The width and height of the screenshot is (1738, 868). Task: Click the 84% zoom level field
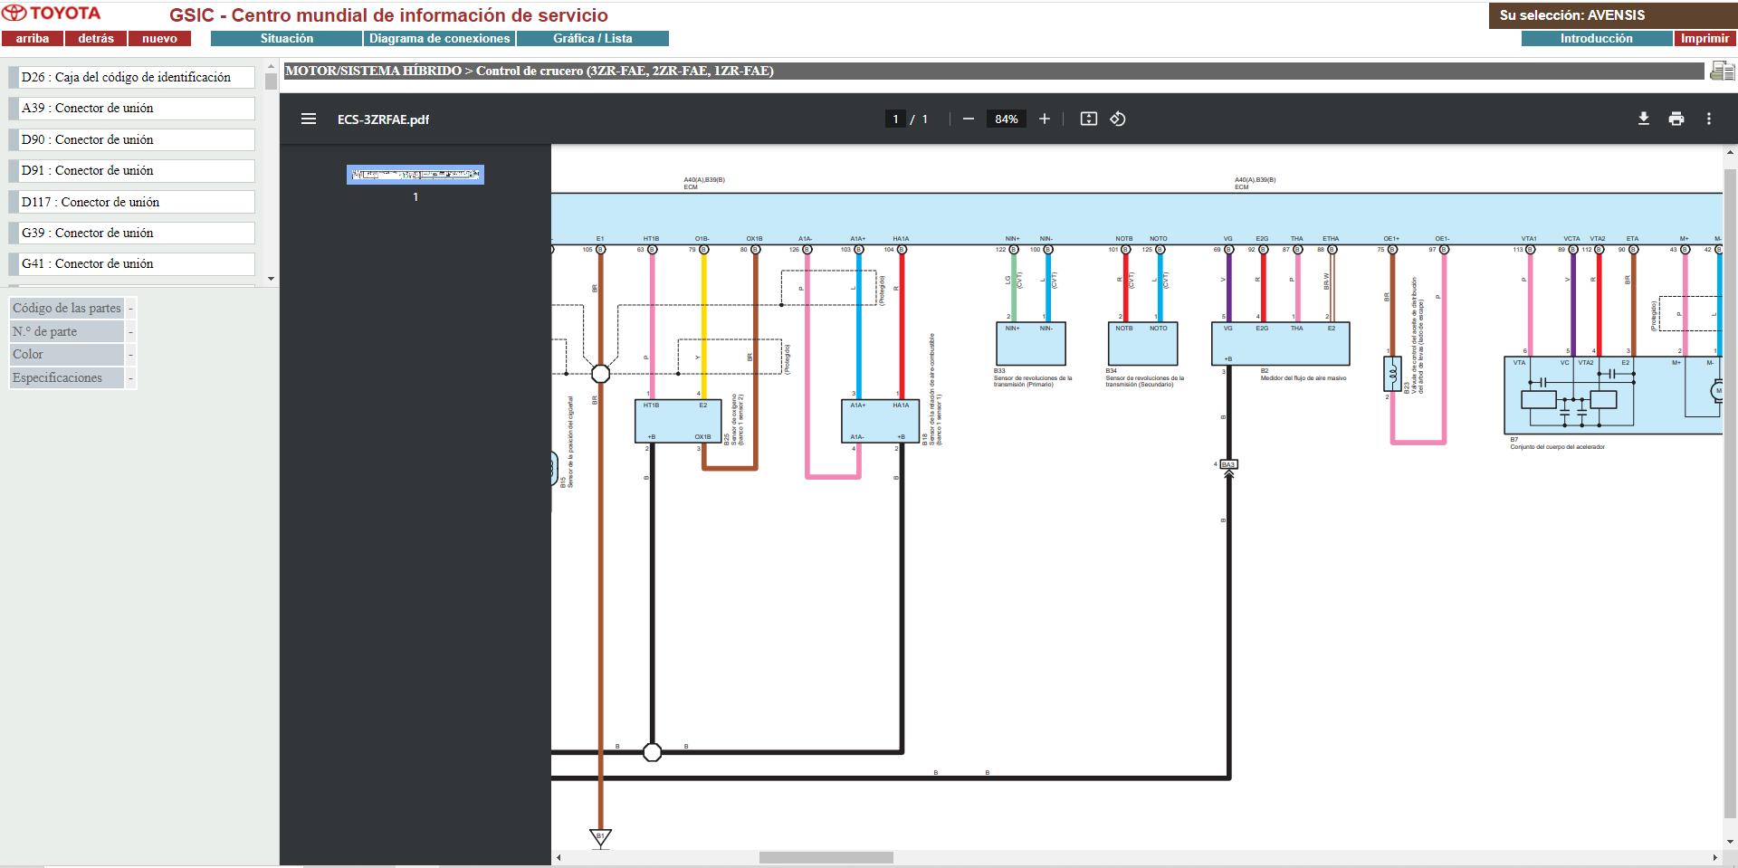tap(1007, 119)
